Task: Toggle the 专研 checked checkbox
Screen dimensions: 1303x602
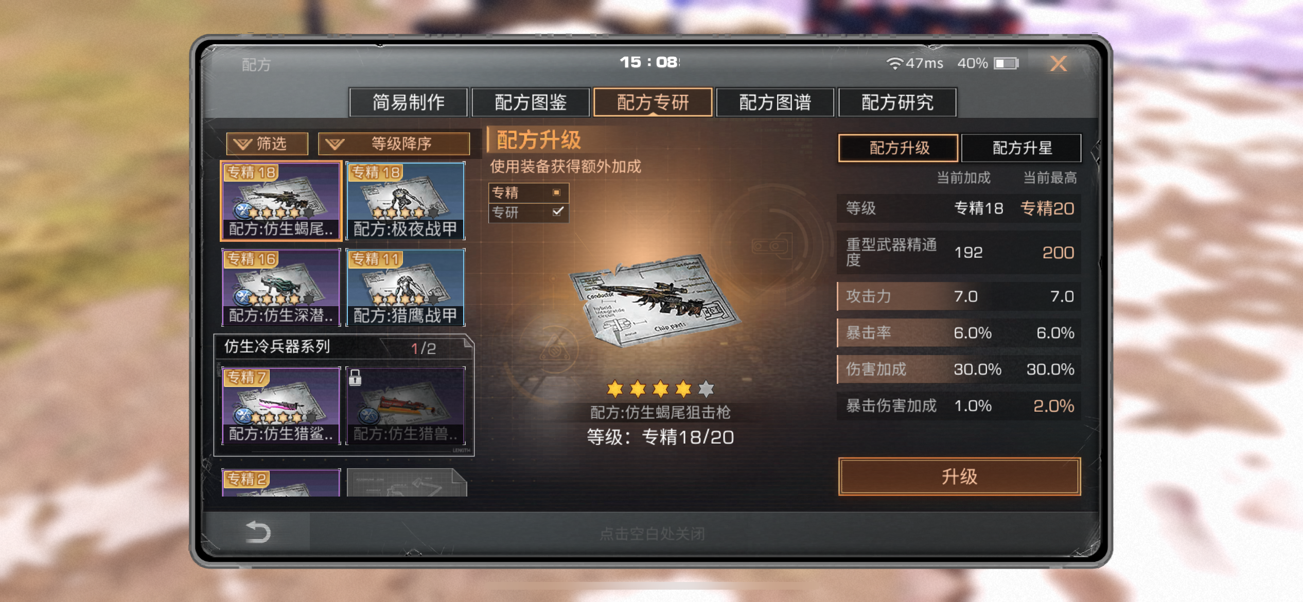Action: 557,211
